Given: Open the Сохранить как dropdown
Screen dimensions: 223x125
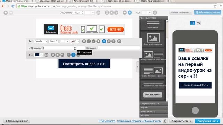Looking at the screenshot, I should coord(181,121).
